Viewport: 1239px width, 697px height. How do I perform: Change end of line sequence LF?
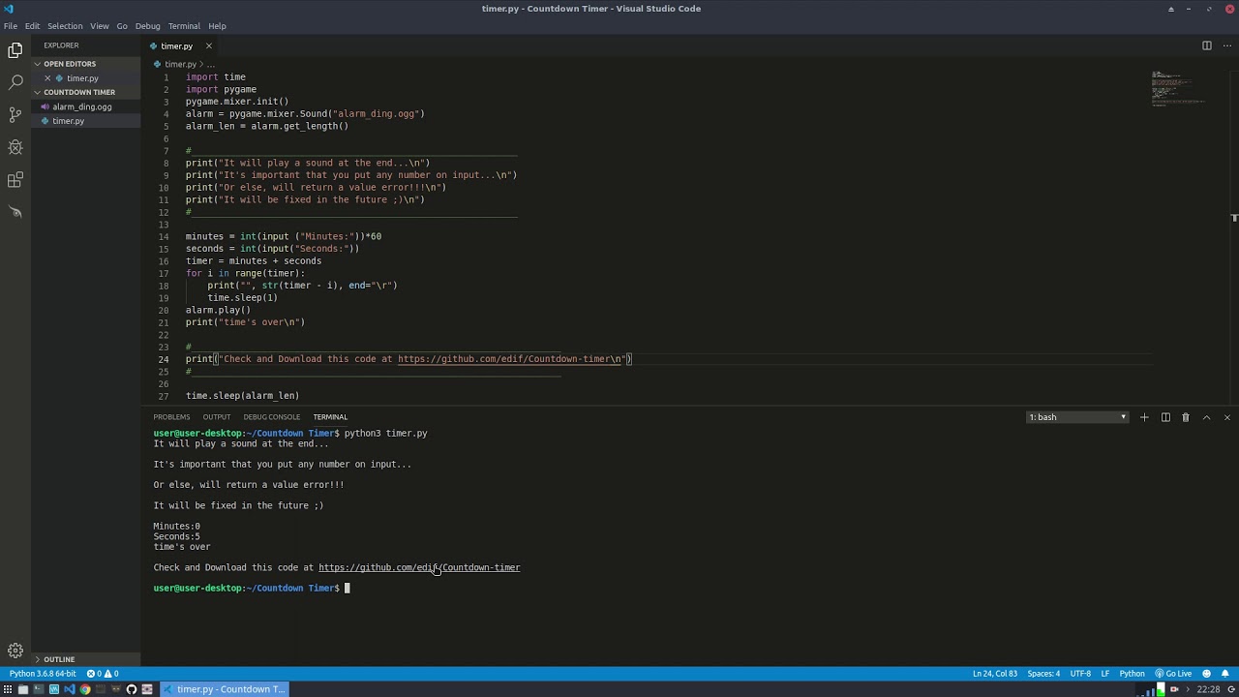click(1105, 674)
